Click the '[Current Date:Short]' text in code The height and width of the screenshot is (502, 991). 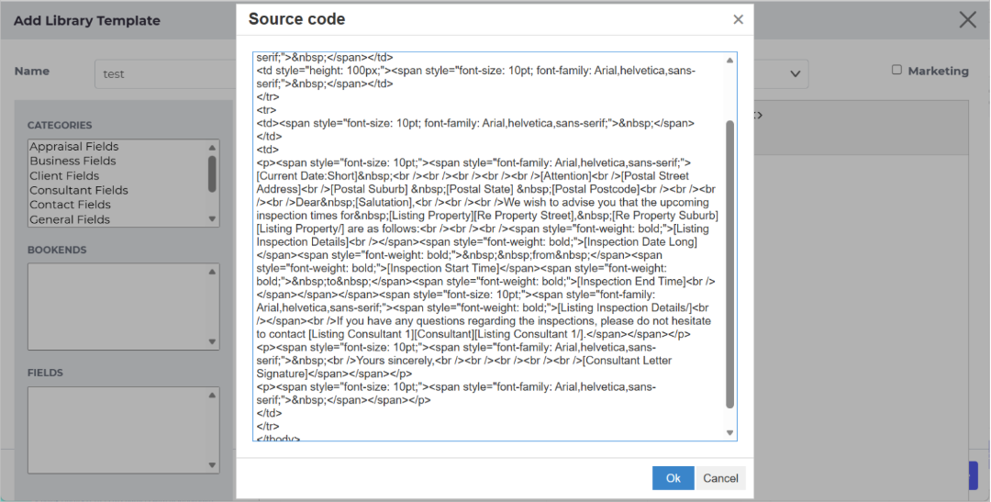click(x=306, y=176)
